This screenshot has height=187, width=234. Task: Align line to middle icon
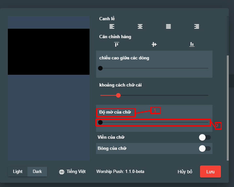[x=154, y=44]
